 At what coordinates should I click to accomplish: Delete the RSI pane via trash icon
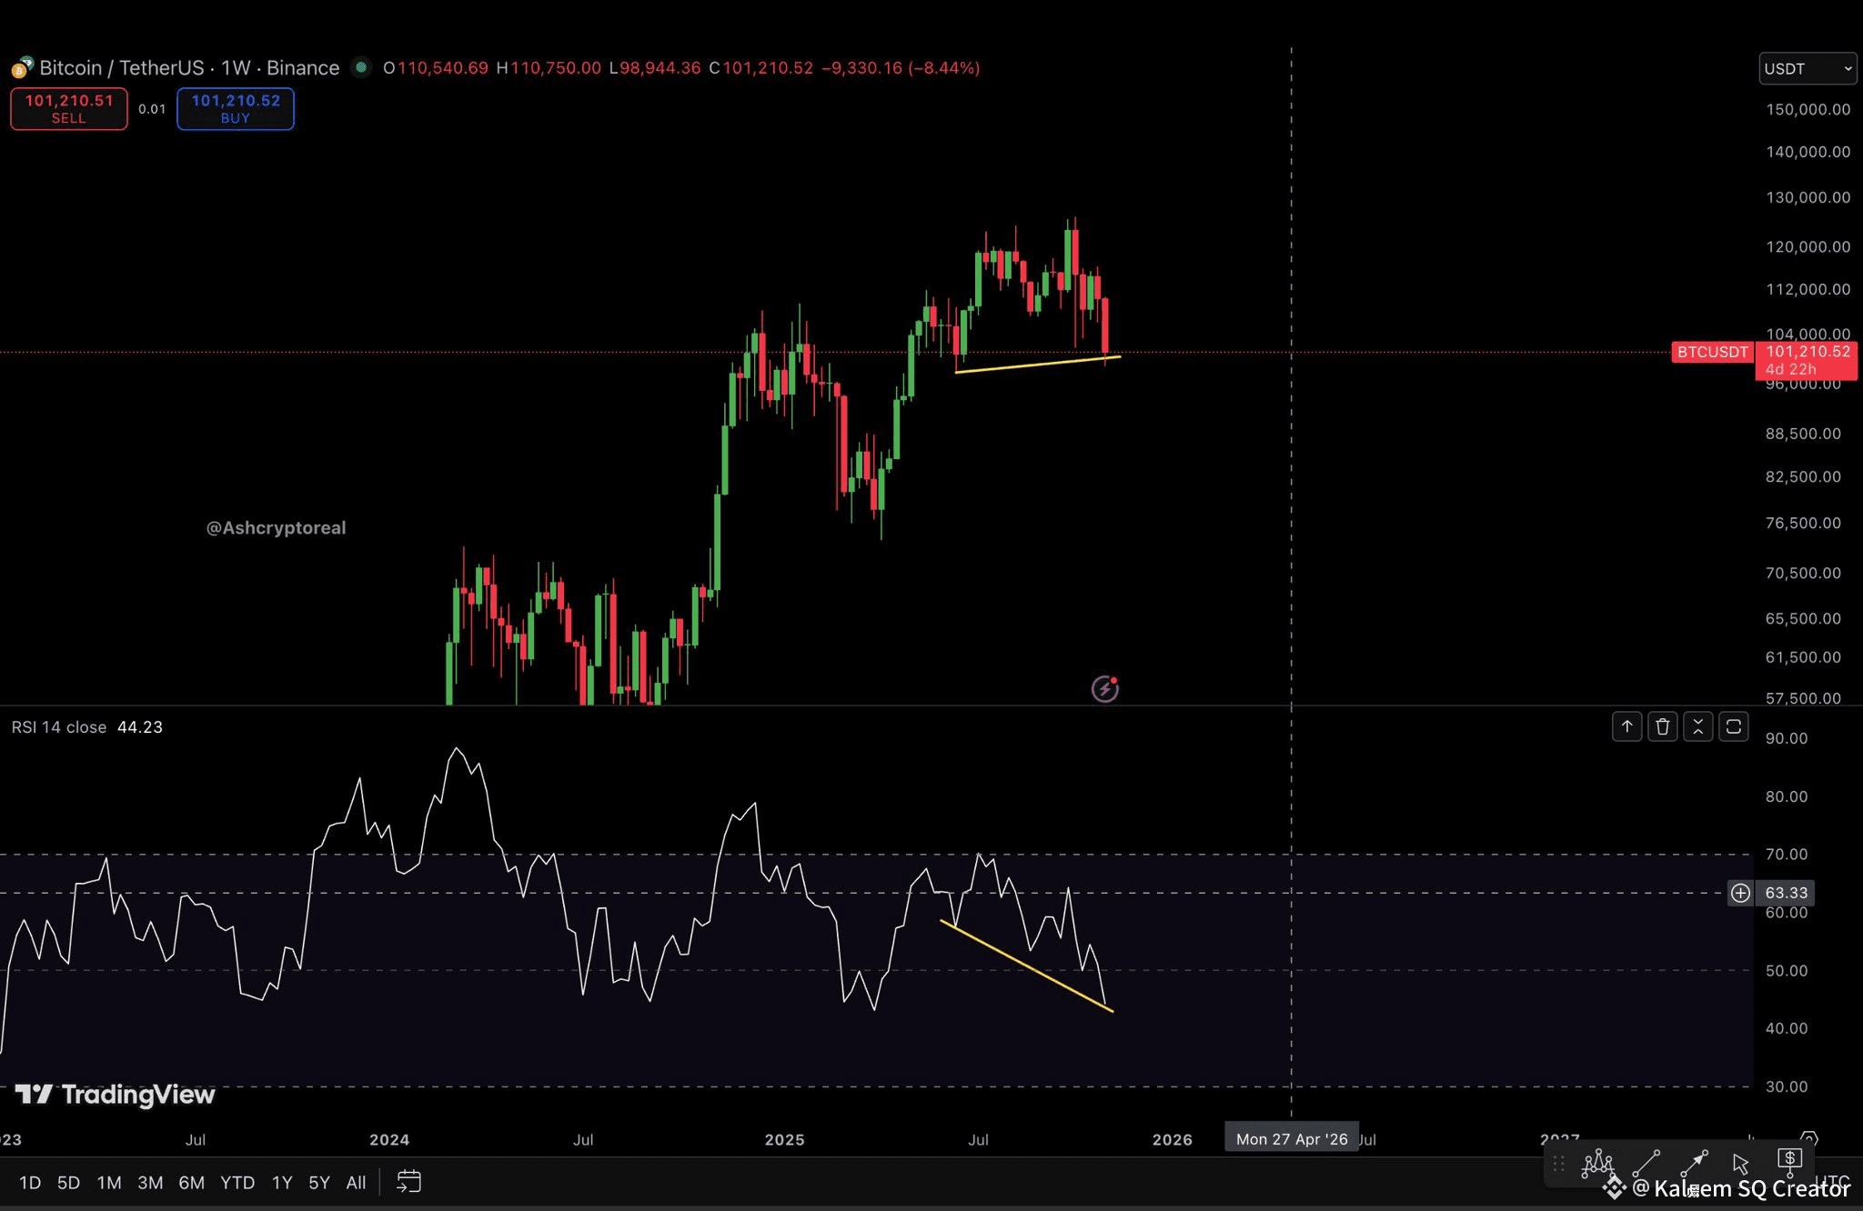[1663, 726]
